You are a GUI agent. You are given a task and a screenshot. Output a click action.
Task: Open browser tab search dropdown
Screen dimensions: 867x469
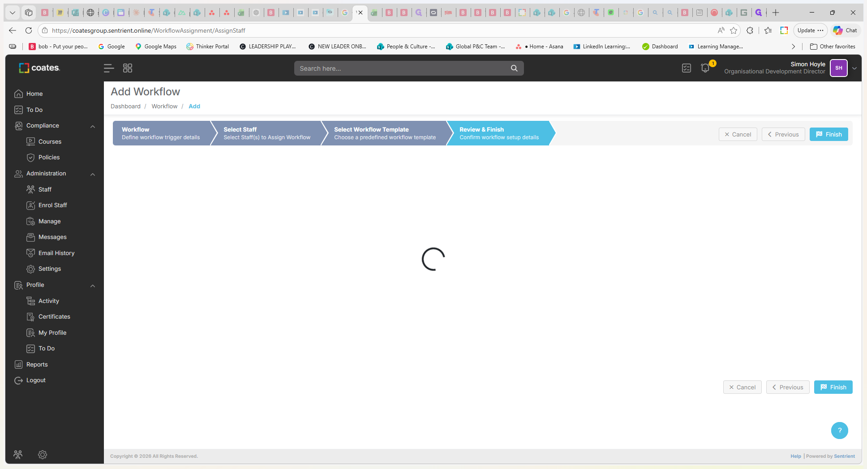click(x=13, y=13)
